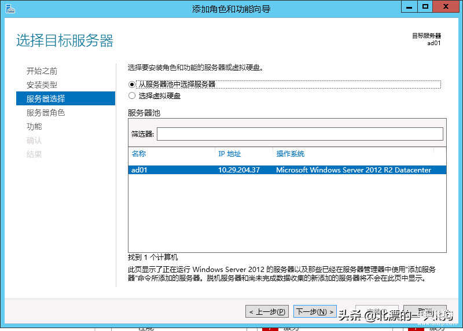
Task: Select server from server pool radio button
Action: (x=132, y=84)
